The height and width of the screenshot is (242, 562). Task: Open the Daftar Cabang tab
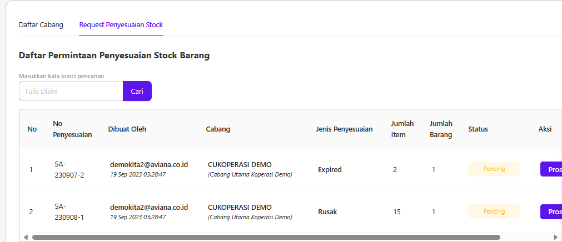[x=41, y=25]
